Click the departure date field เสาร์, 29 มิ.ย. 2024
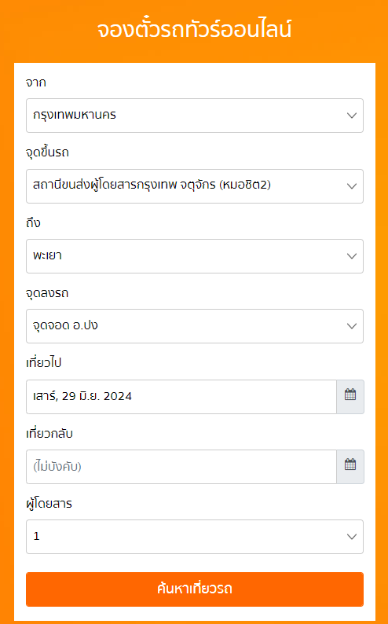 tap(181, 397)
